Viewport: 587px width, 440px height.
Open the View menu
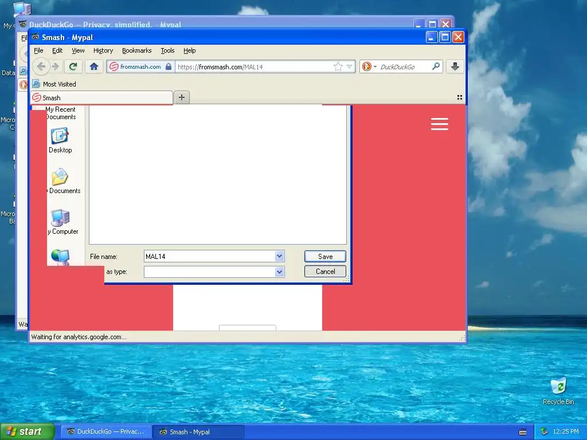(x=78, y=50)
